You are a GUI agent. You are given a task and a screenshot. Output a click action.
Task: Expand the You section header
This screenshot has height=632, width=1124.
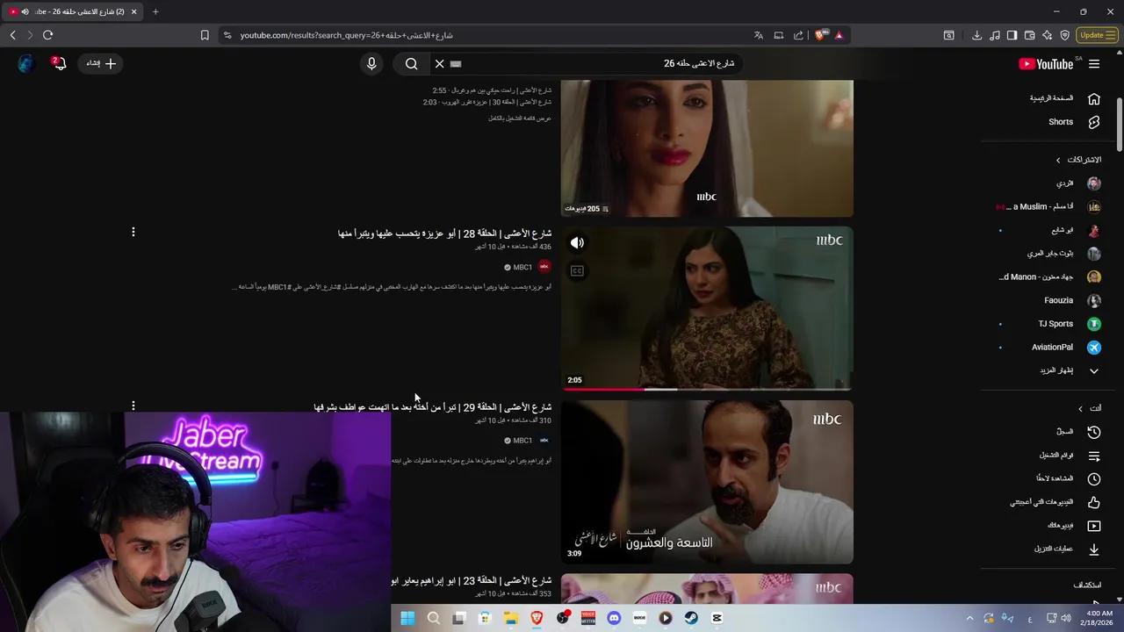[1090, 408]
